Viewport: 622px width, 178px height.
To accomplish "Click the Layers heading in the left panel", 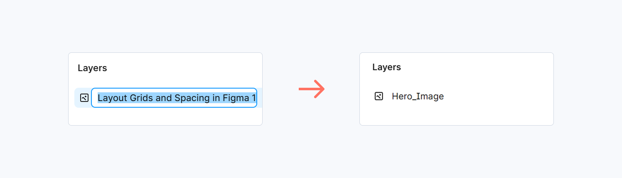I will point(92,68).
